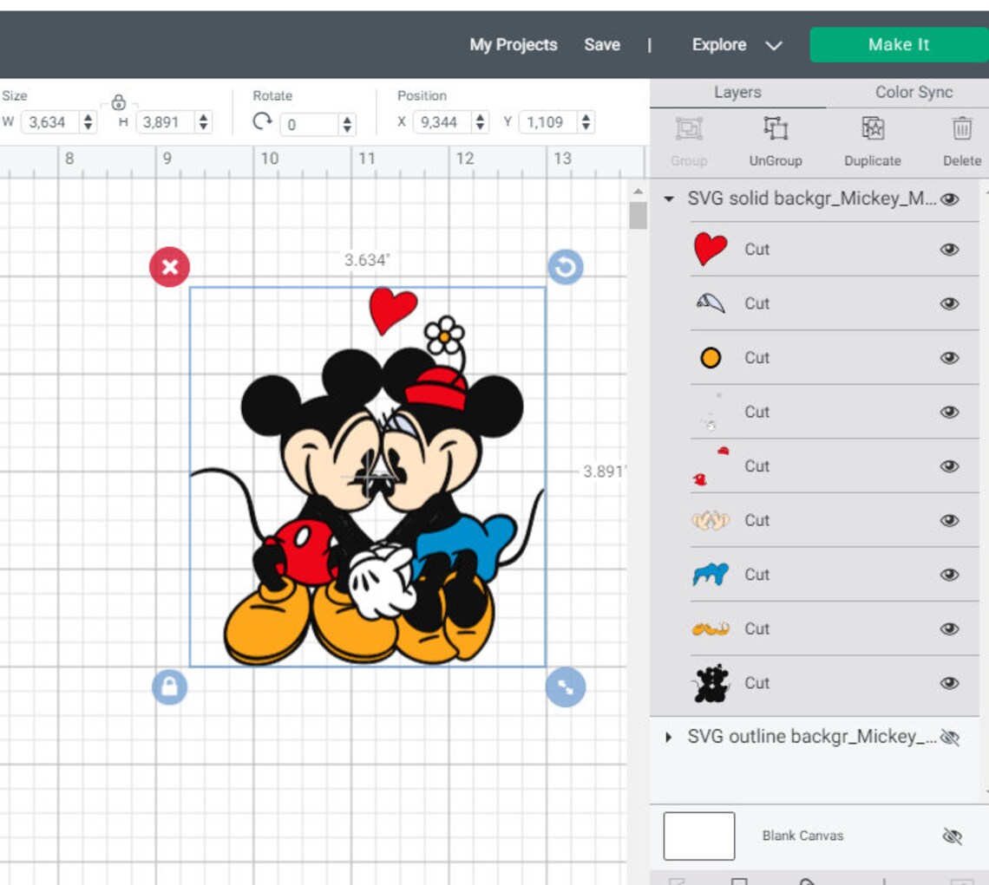Click Save in the top bar
989x885 pixels.
pos(602,45)
